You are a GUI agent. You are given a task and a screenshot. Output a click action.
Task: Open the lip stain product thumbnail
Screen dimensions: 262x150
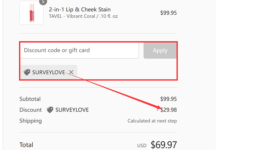[31, 13]
